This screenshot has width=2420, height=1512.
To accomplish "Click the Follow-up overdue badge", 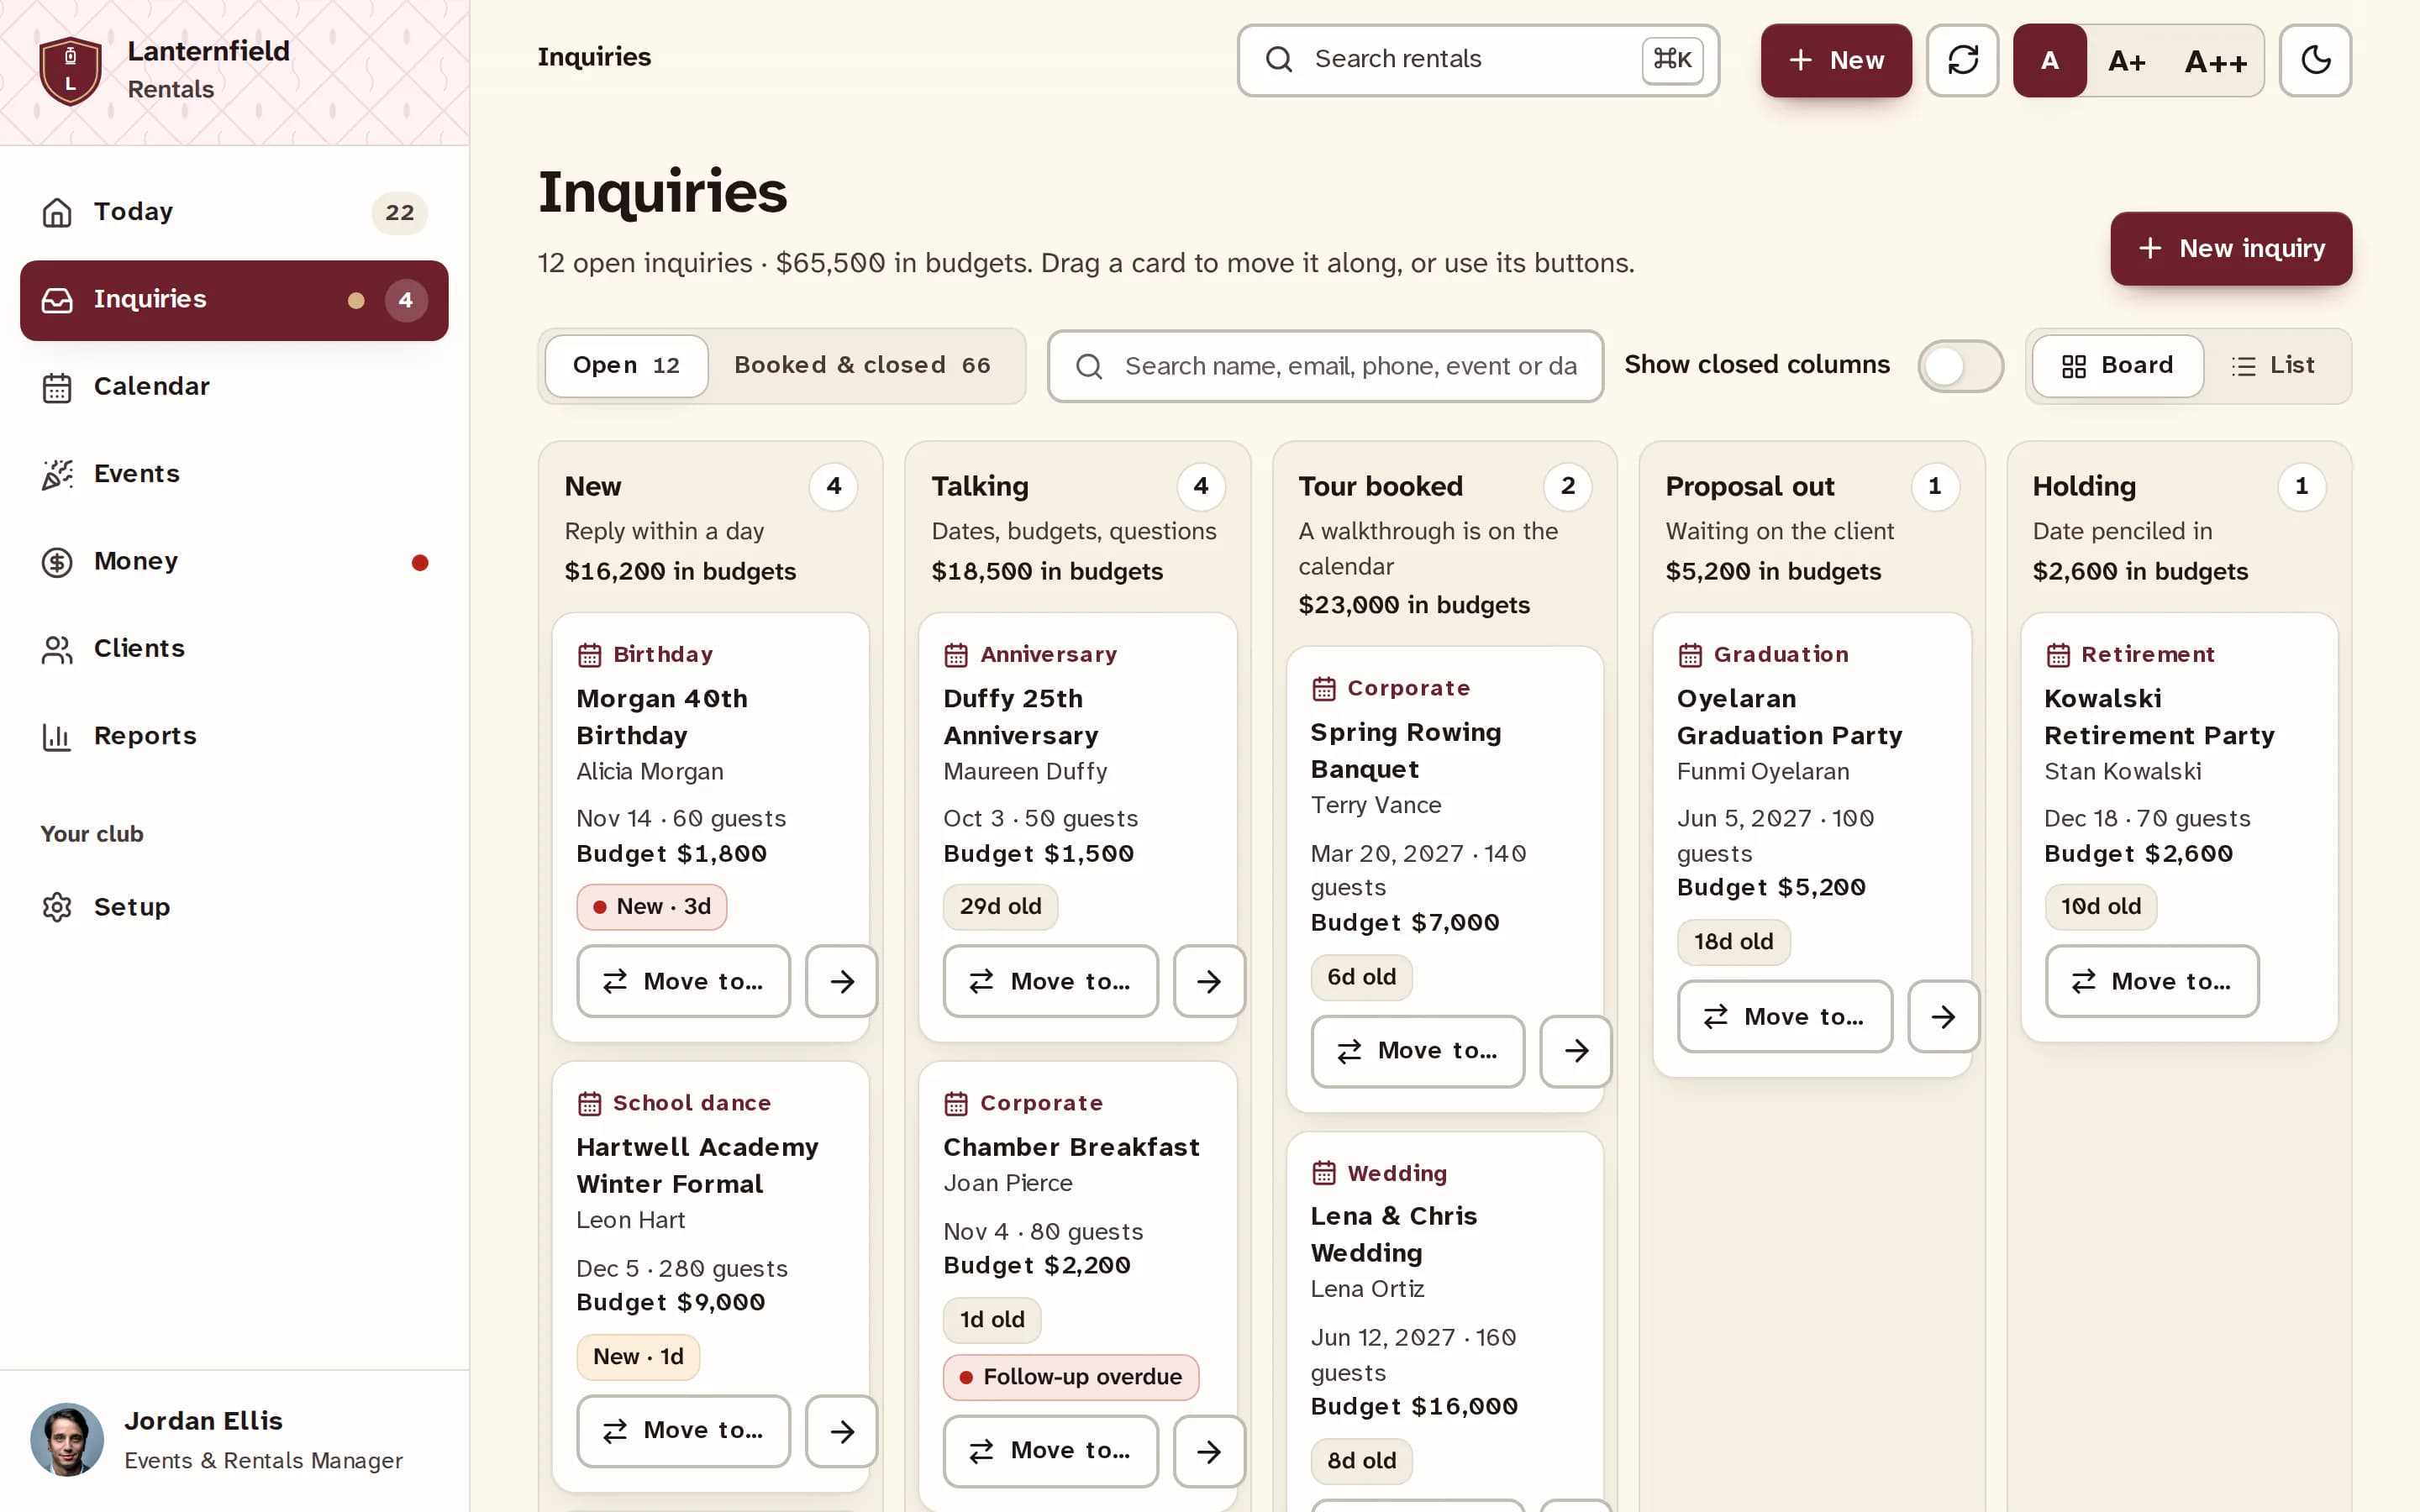I will (x=1070, y=1377).
